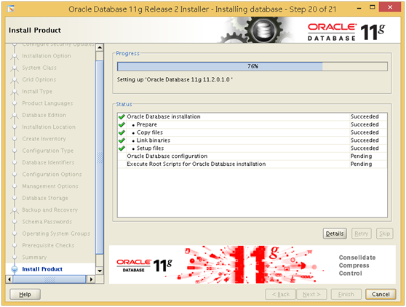Close the installer window
This screenshot has height=307, width=406.
(x=390, y=7)
